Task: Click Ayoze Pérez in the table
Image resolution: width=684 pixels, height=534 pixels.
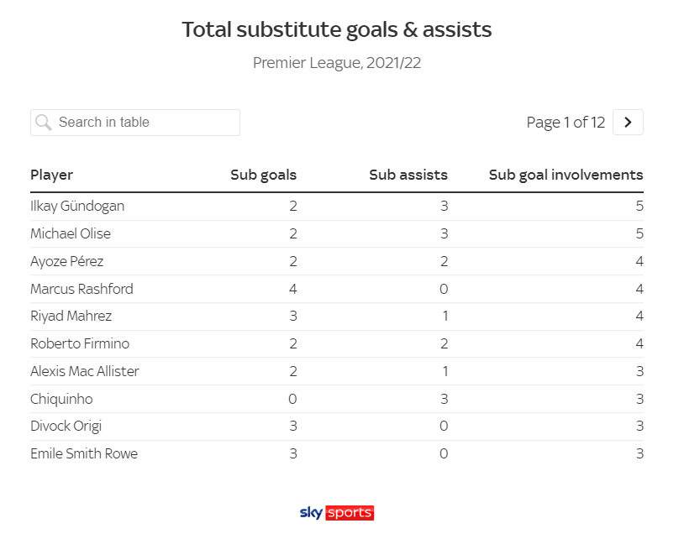Action: (x=66, y=261)
